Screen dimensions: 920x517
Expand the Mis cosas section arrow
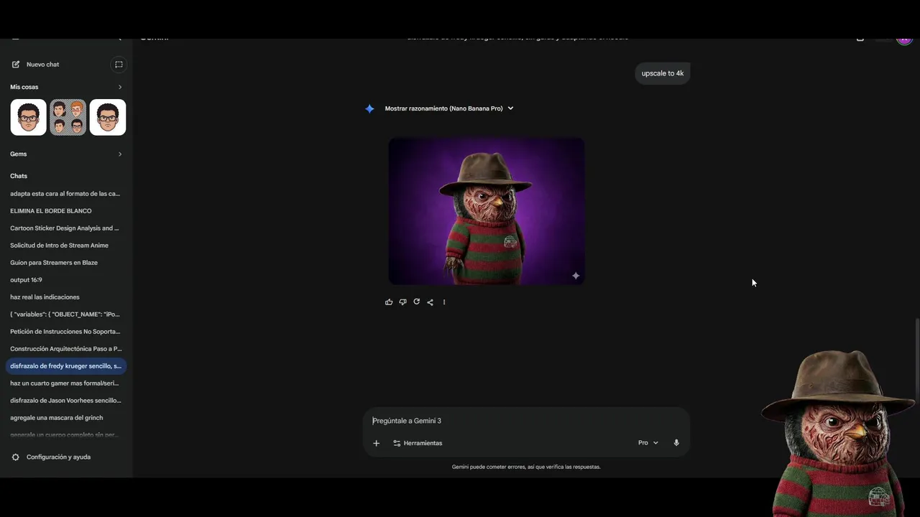coord(120,87)
